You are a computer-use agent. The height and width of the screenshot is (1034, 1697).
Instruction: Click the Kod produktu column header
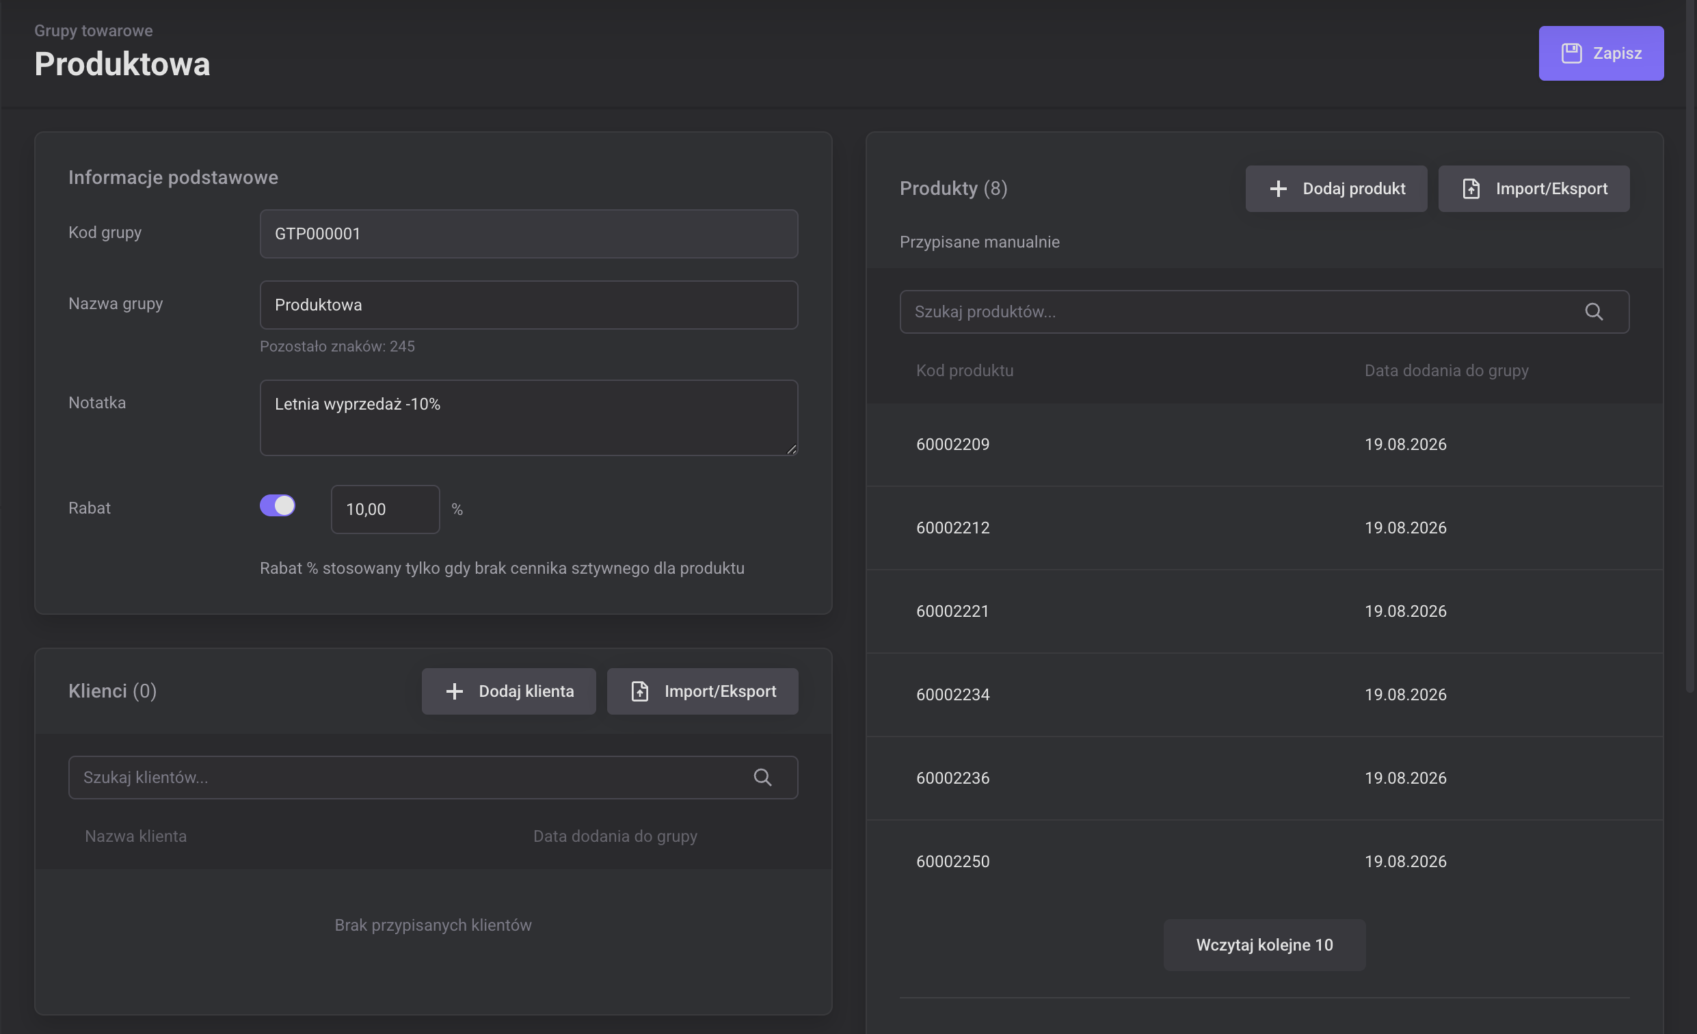point(964,370)
